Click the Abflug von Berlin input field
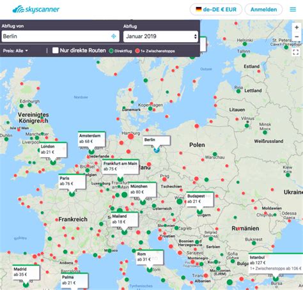The height and width of the screenshot is (290, 303). 60,36
